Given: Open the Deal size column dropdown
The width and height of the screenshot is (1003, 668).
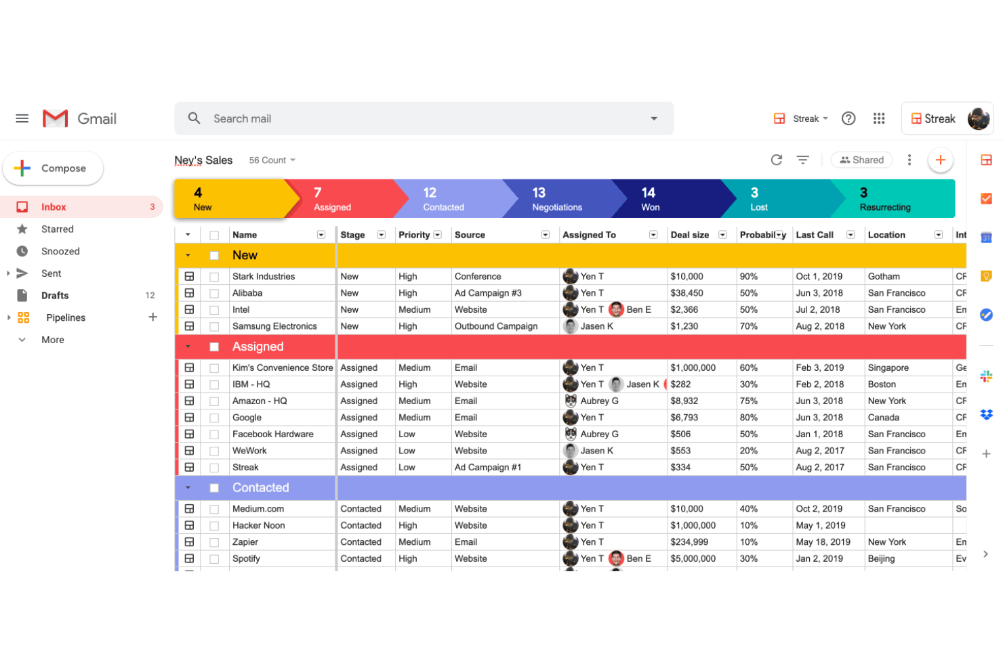Looking at the screenshot, I should click(722, 234).
